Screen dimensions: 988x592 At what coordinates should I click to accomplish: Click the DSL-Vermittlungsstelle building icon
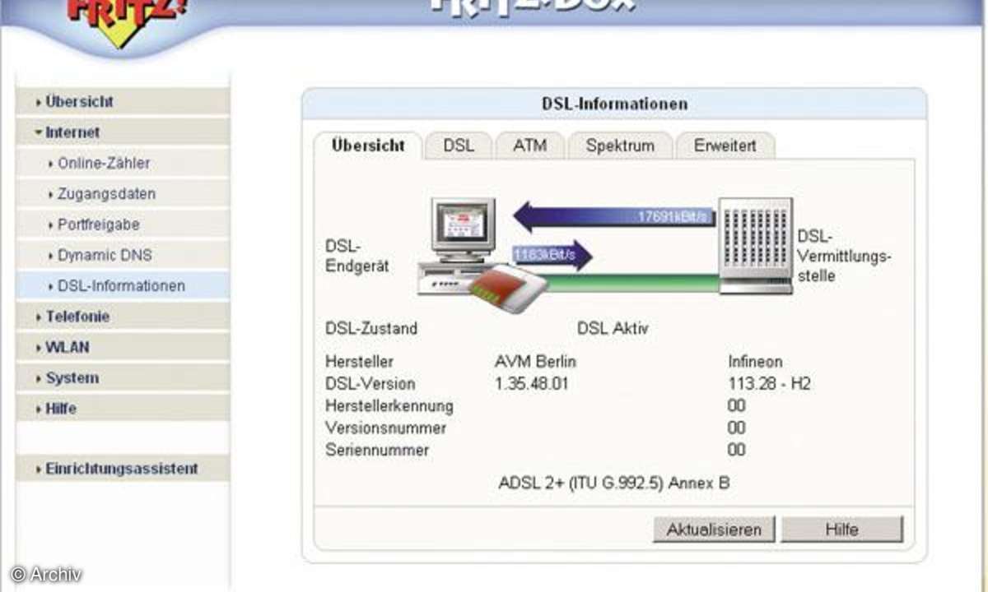coord(756,245)
